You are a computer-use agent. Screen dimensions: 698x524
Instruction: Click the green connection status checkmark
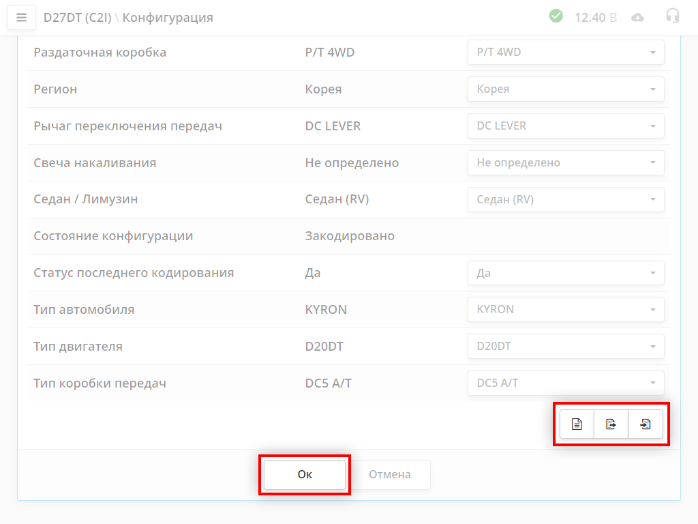556,16
